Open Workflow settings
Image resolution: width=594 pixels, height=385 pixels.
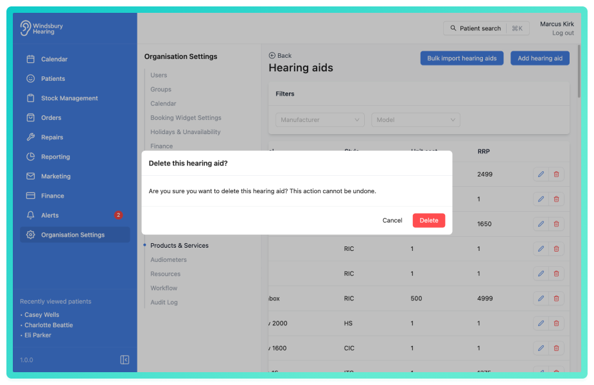pyautogui.click(x=164, y=288)
